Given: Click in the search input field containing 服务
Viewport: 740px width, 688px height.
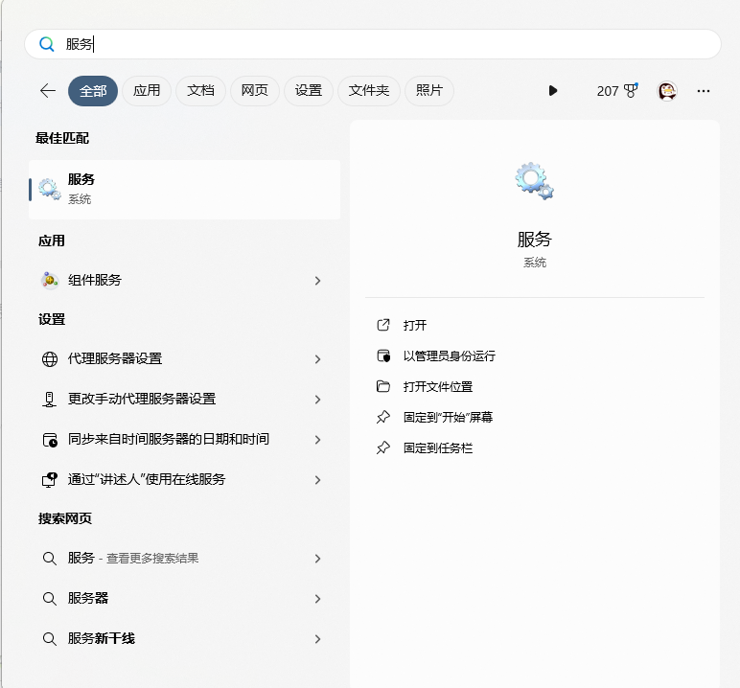Looking at the screenshot, I should tap(373, 44).
